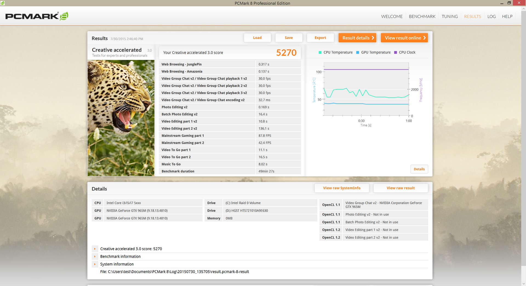
Task: Open the LOG tab
Action: pyautogui.click(x=491, y=16)
